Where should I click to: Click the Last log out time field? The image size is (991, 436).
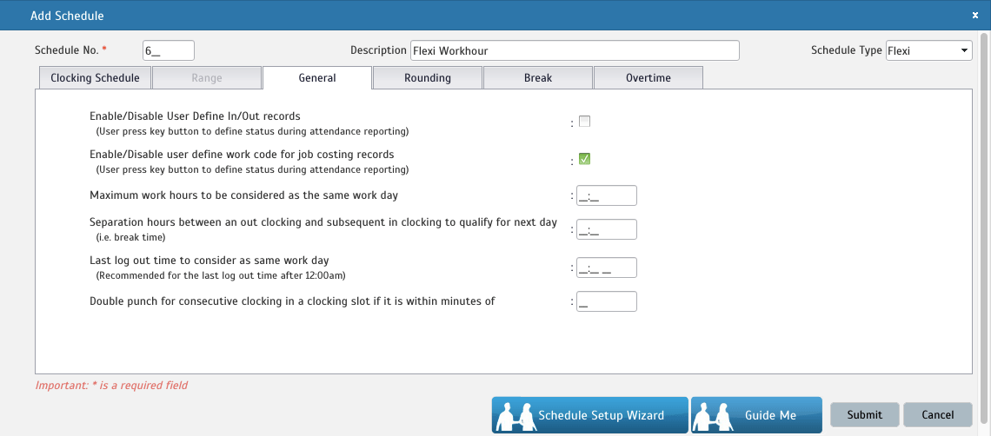606,268
